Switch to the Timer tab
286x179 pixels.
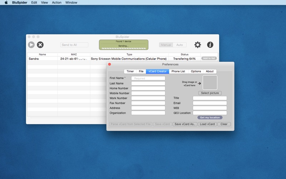coord(130,71)
